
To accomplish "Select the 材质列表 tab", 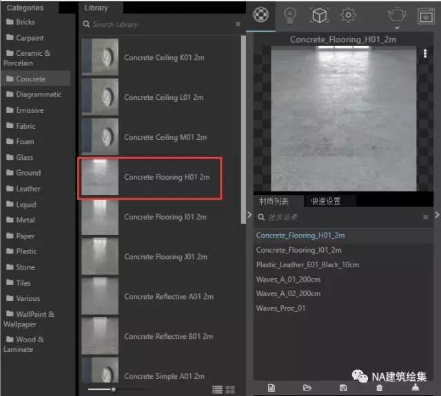I will pos(274,201).
